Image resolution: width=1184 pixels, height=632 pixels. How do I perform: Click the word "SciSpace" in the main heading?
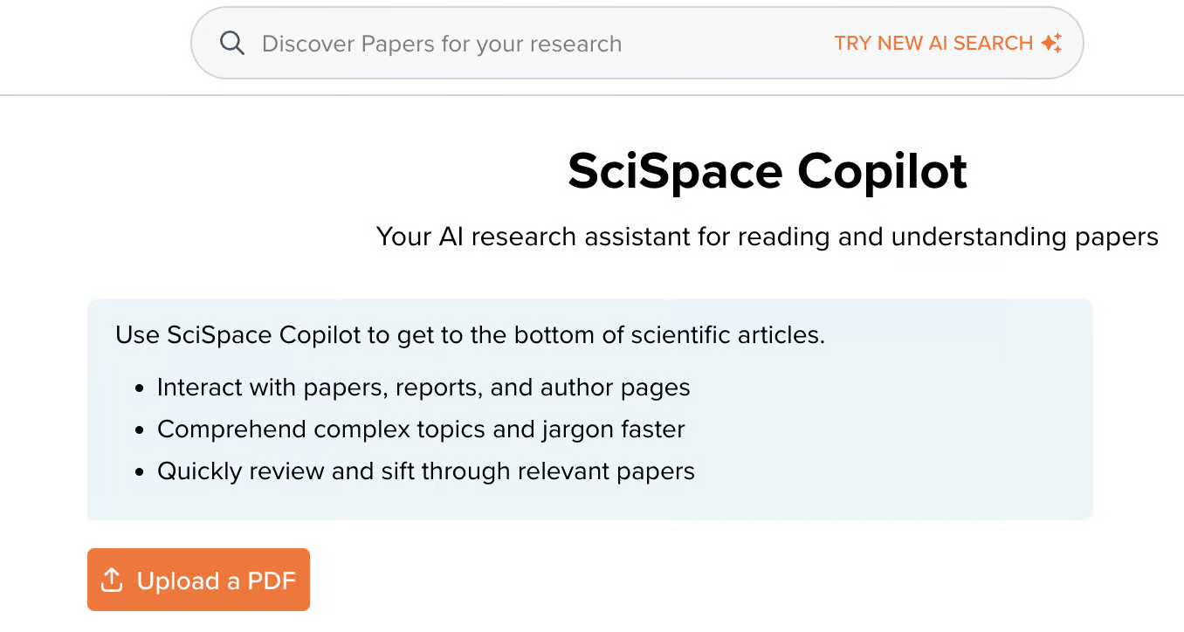pyautogui.click(x=674, y=171)
